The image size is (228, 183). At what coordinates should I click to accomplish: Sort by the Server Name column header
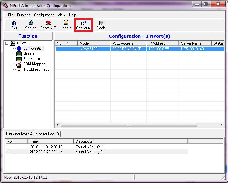point(195,43)
